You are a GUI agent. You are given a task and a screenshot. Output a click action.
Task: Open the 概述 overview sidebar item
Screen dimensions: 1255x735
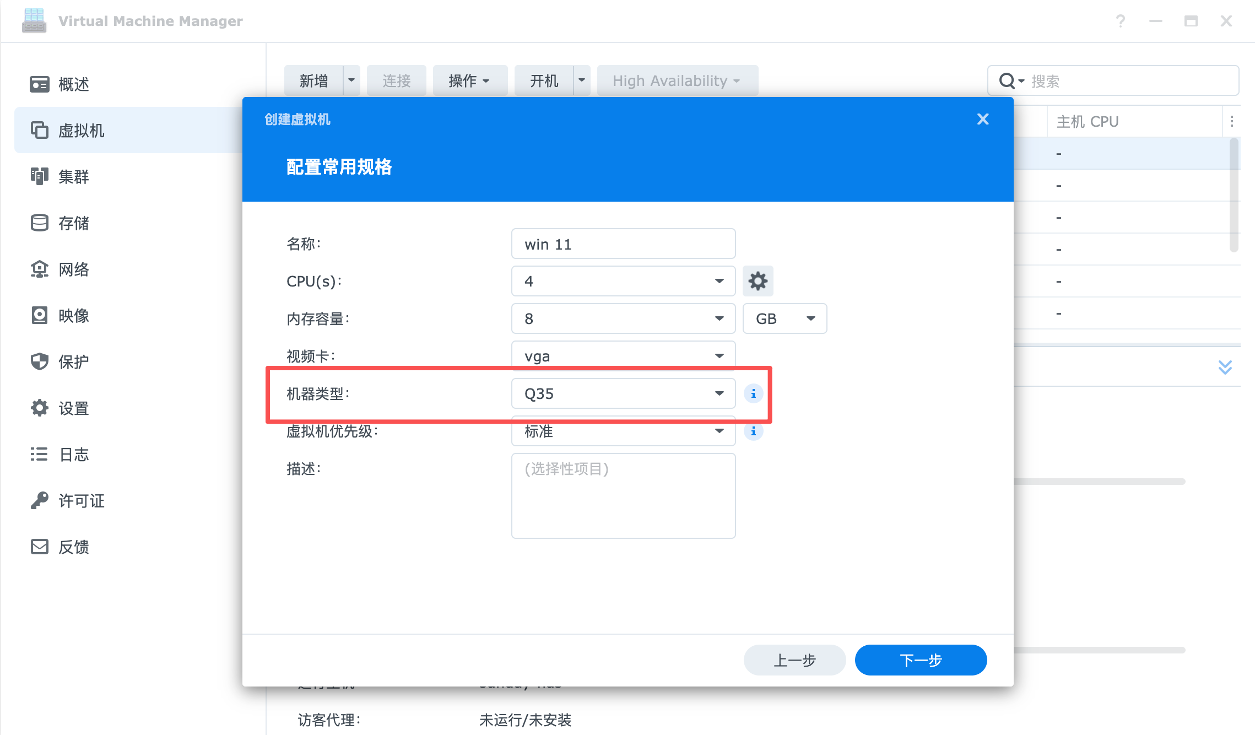[x=73, y=84]
